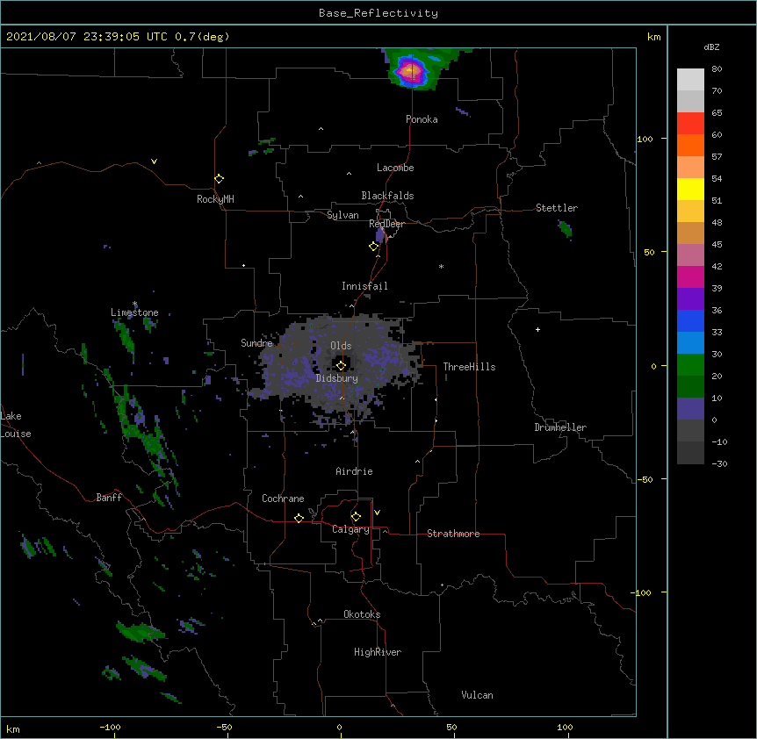Click the Blackfalds city label
757x739 pixels.
[x=387, y=196]
